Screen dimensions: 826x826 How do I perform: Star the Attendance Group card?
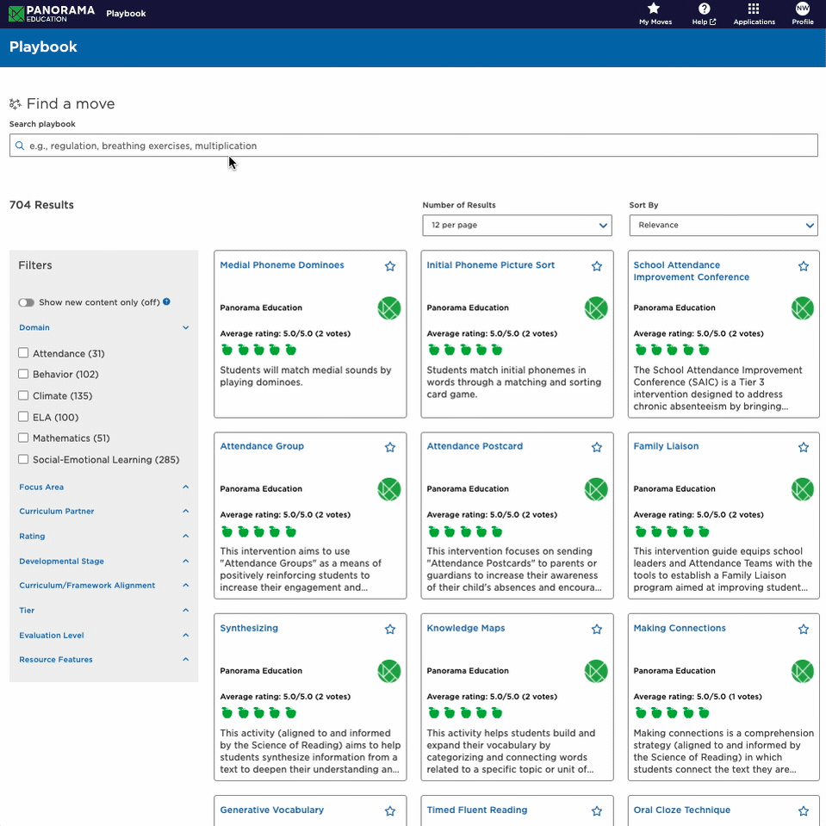(390, 447)
